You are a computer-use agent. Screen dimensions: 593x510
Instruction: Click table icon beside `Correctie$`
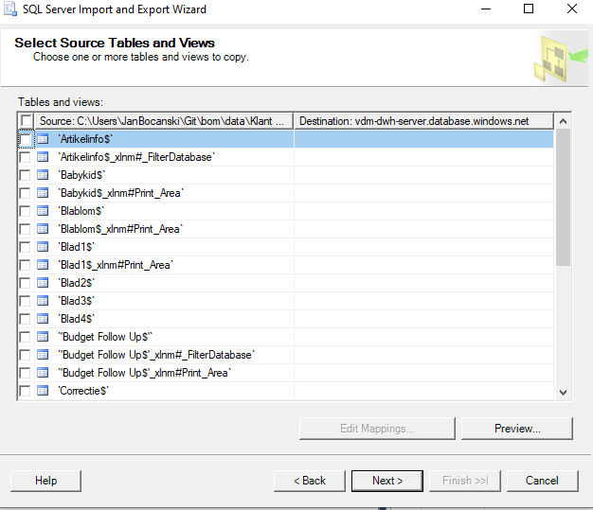[43, 391]
